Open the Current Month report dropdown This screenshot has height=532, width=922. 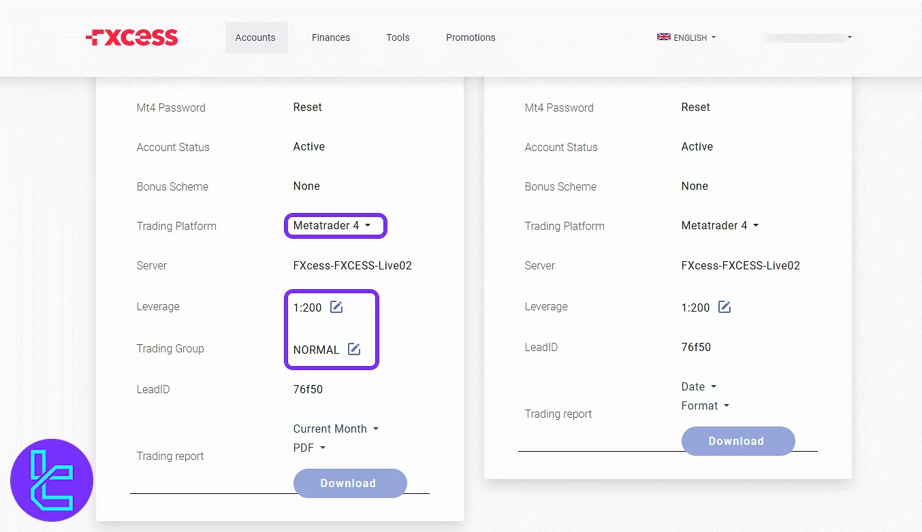[336, 429]
